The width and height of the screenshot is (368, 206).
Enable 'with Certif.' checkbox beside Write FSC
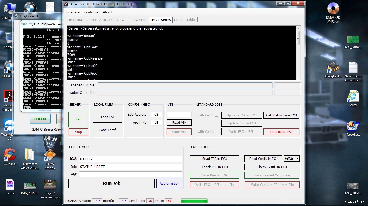pos(216,132)
